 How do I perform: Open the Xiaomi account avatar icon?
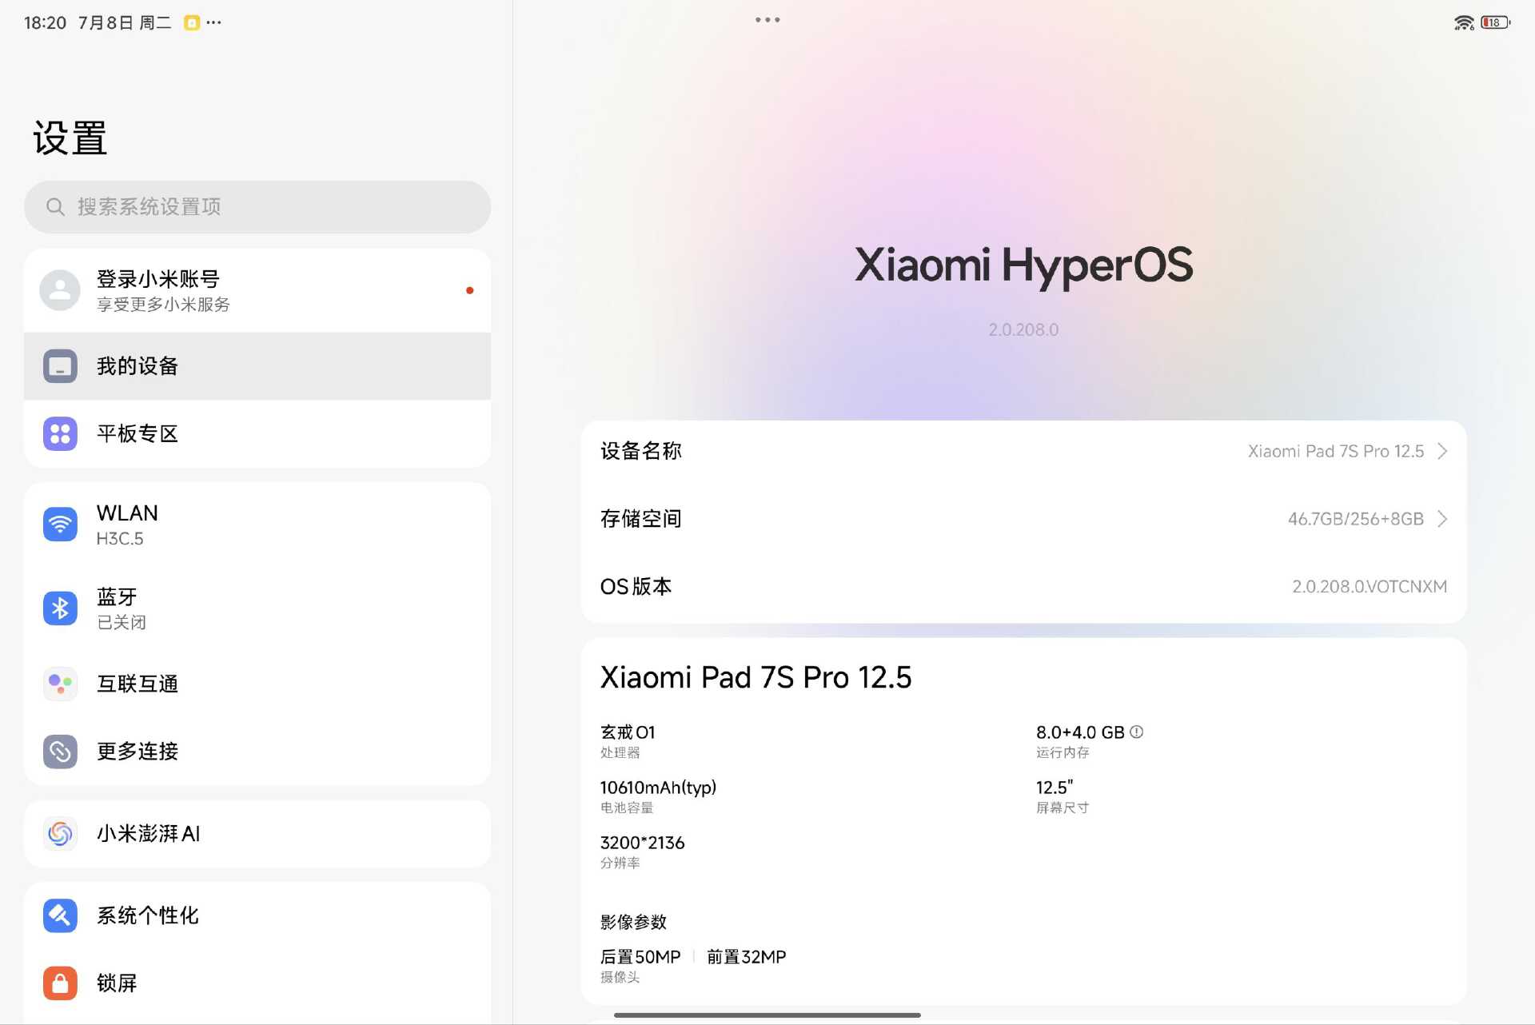(x=60, y=290)
